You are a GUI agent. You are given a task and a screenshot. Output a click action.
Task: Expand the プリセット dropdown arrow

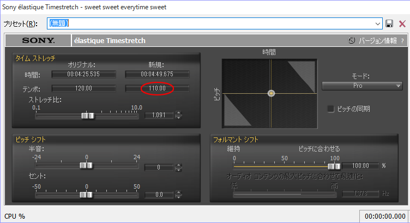[378, 24]
